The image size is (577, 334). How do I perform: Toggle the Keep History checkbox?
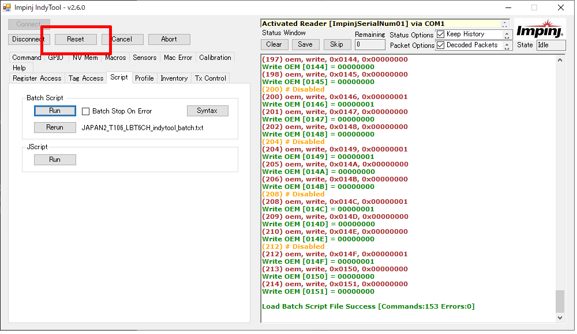pyautogui.click(x=440, y=35)
